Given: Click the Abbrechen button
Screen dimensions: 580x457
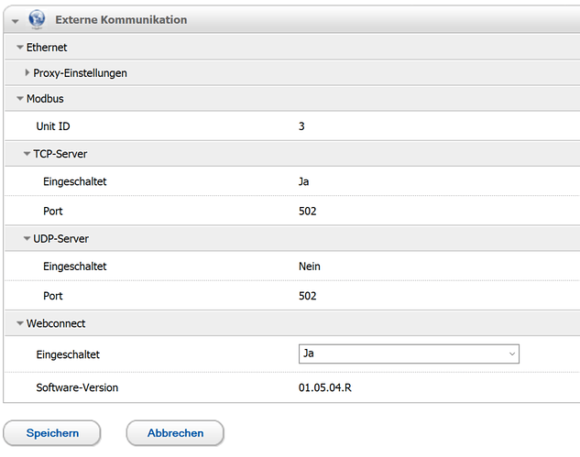Looking at the screenshot, I should point(175,433).
